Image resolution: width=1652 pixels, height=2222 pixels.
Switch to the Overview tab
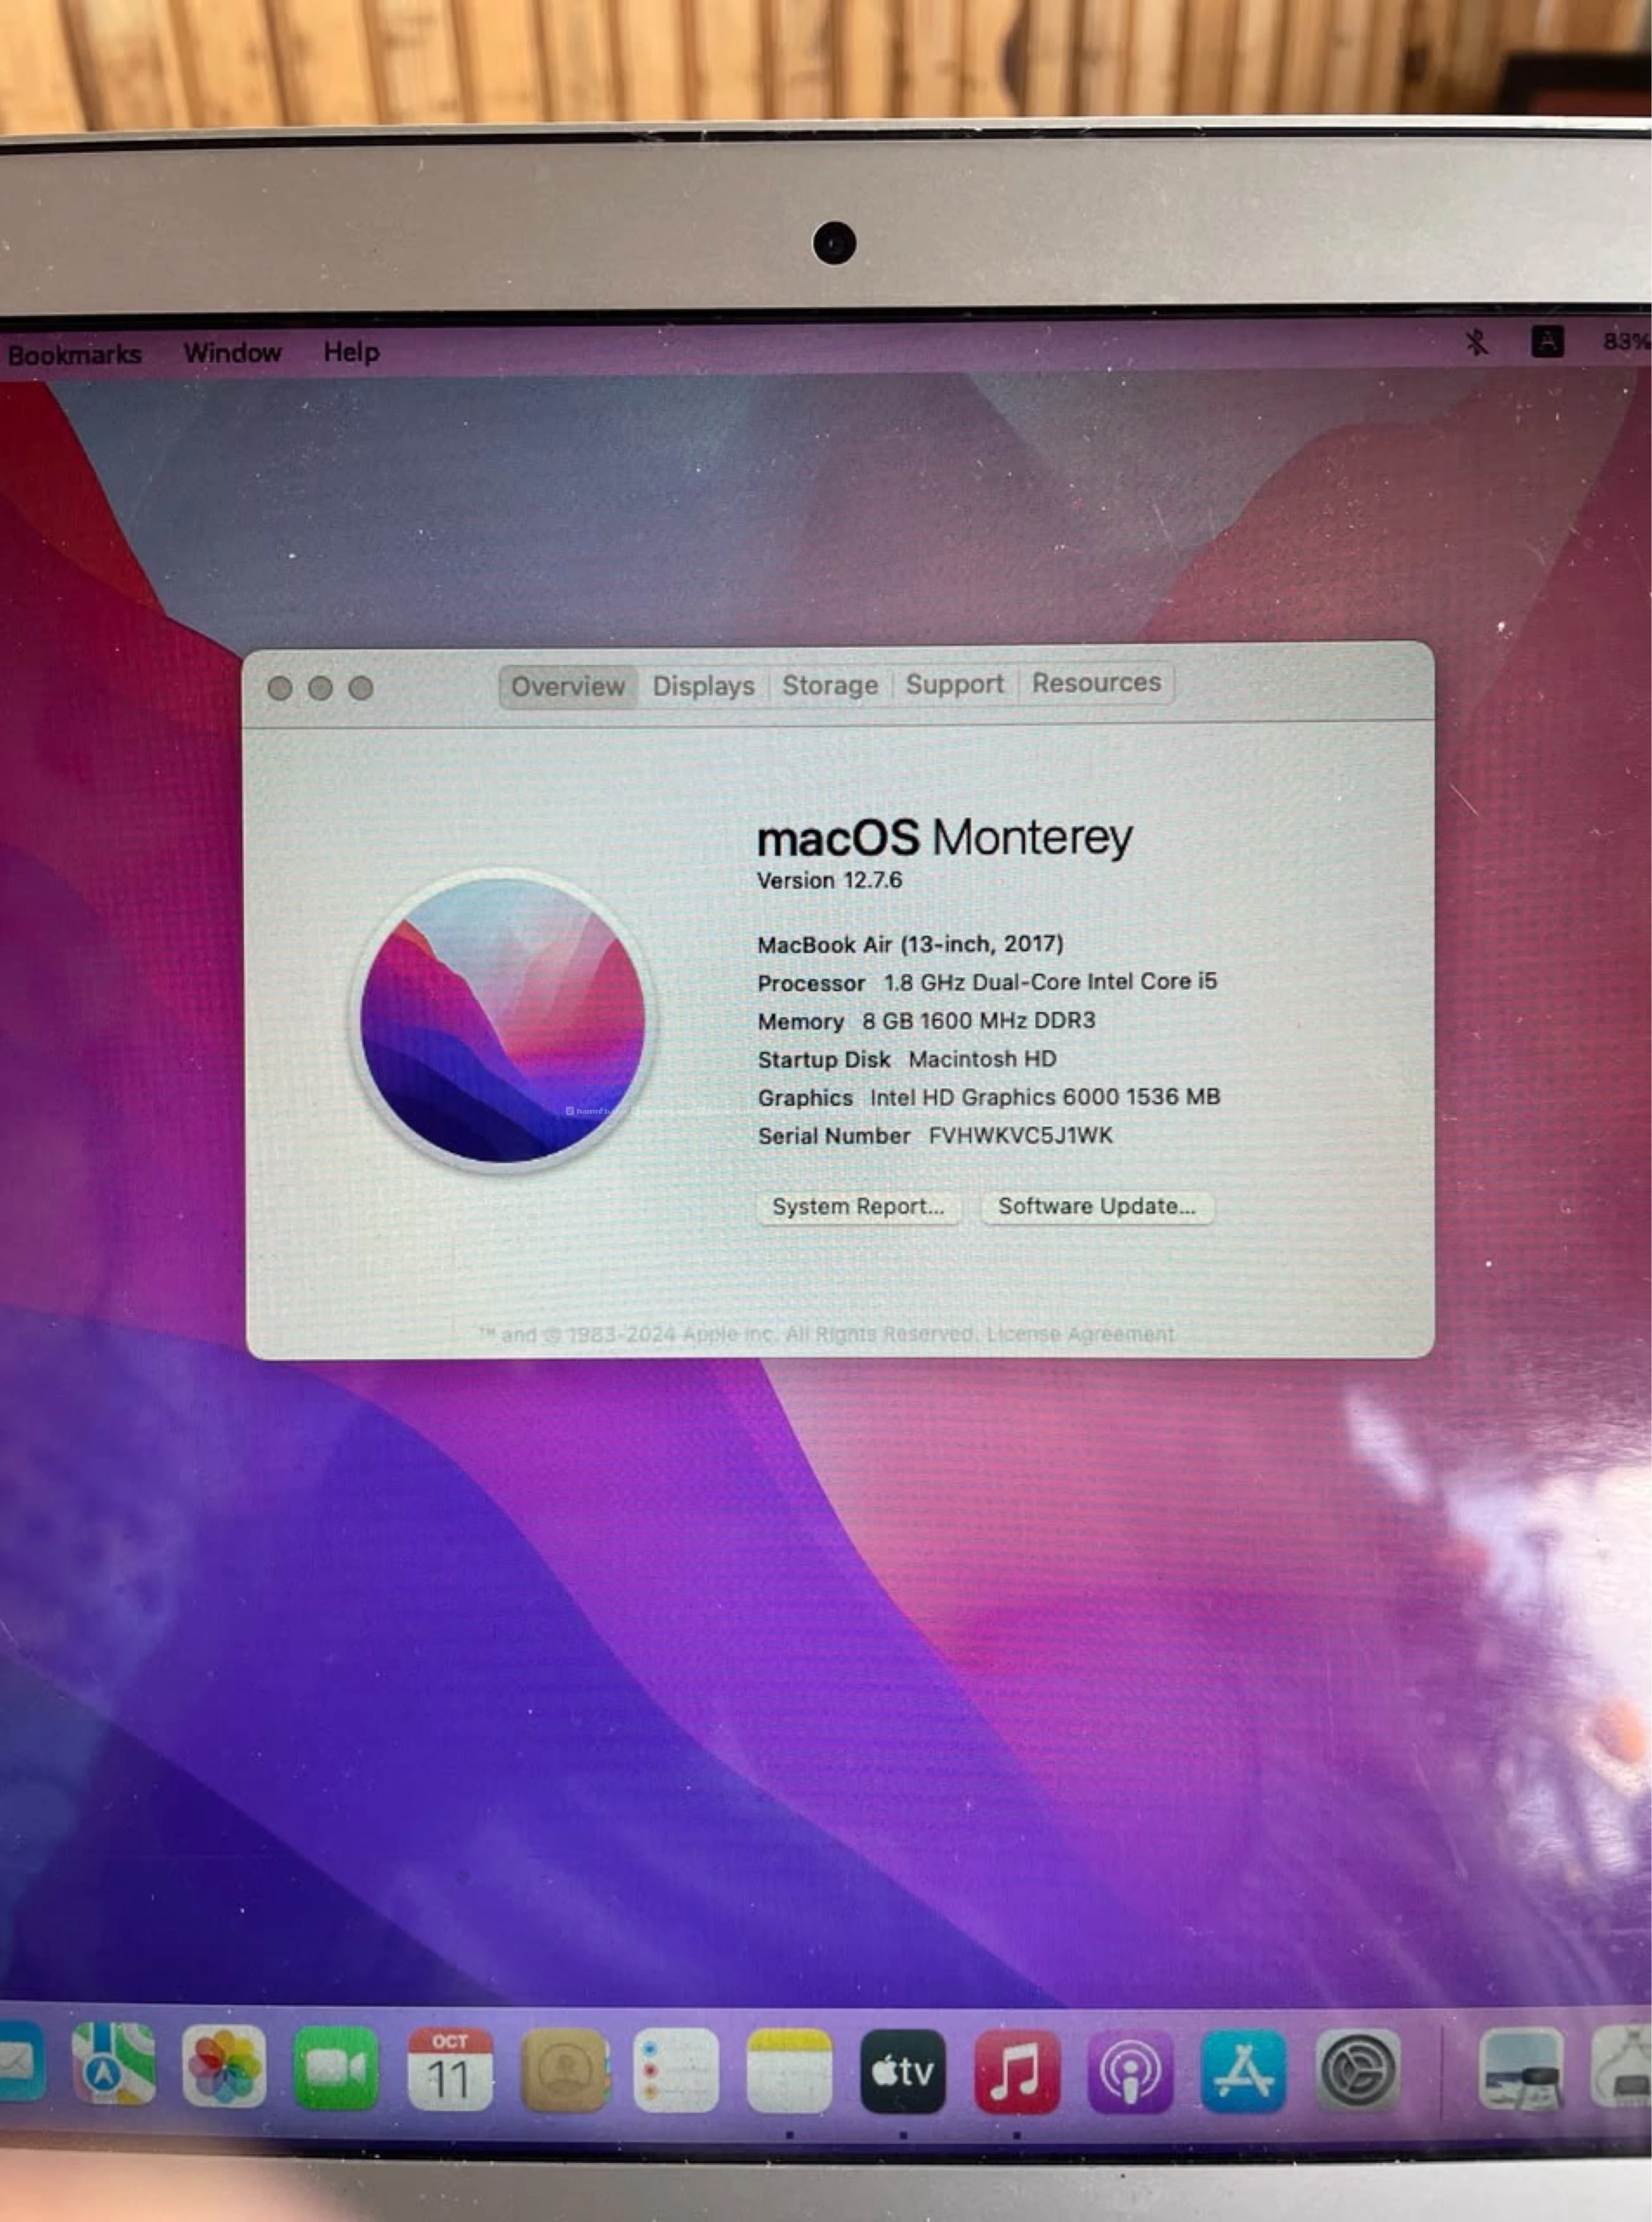tap(568, 686)
